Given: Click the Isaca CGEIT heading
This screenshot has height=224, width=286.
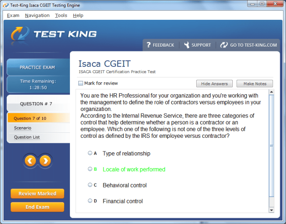Looking at the screenshot, I should coord(105,64).
